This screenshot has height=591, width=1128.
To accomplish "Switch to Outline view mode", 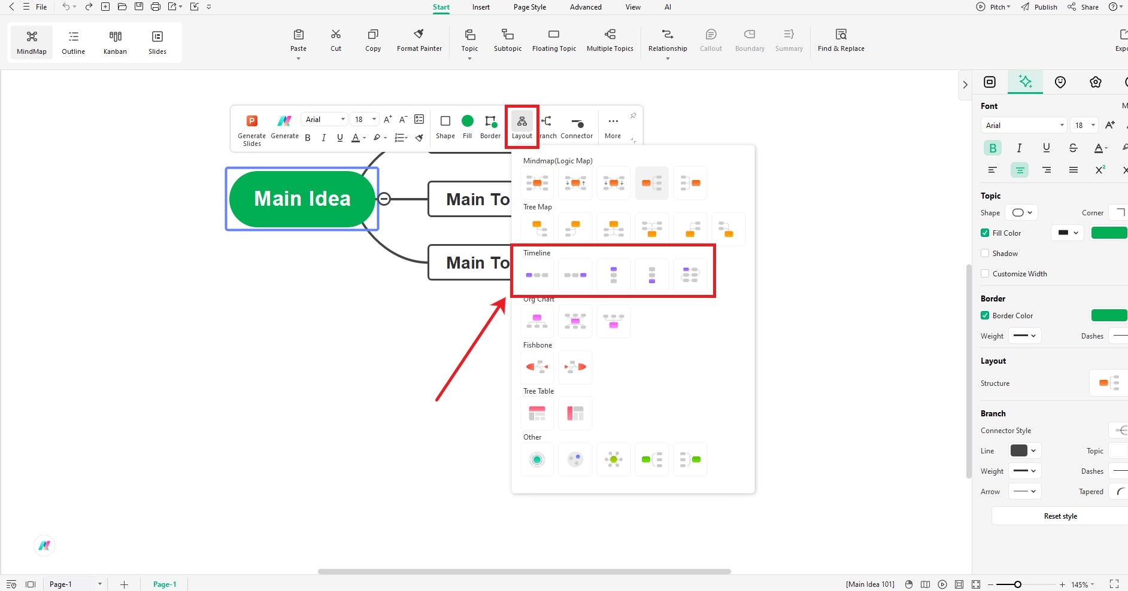I will pos(73,42).
